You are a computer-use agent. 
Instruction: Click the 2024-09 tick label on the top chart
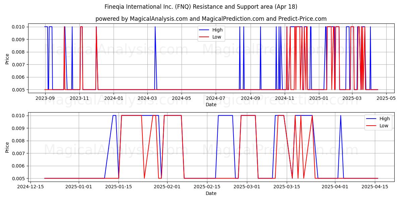click(250, 98)
